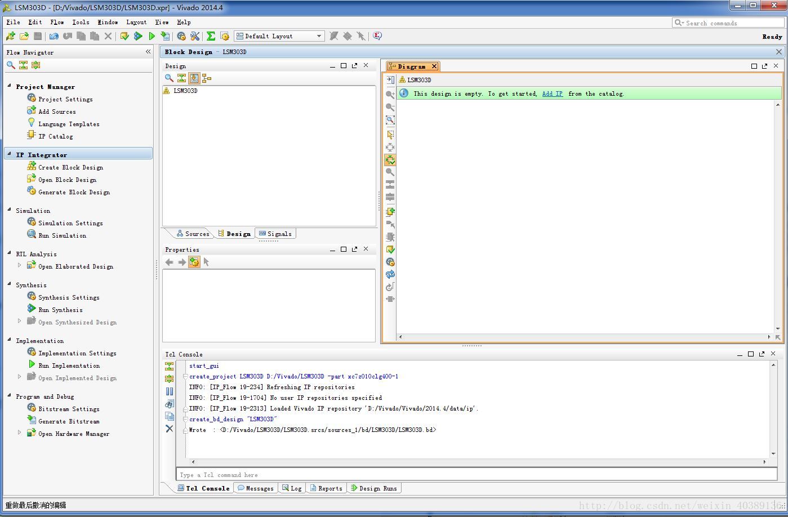Open project settings gear in top toolbar
This screenshot has height=517, width=788.
[x=181, y=36]
